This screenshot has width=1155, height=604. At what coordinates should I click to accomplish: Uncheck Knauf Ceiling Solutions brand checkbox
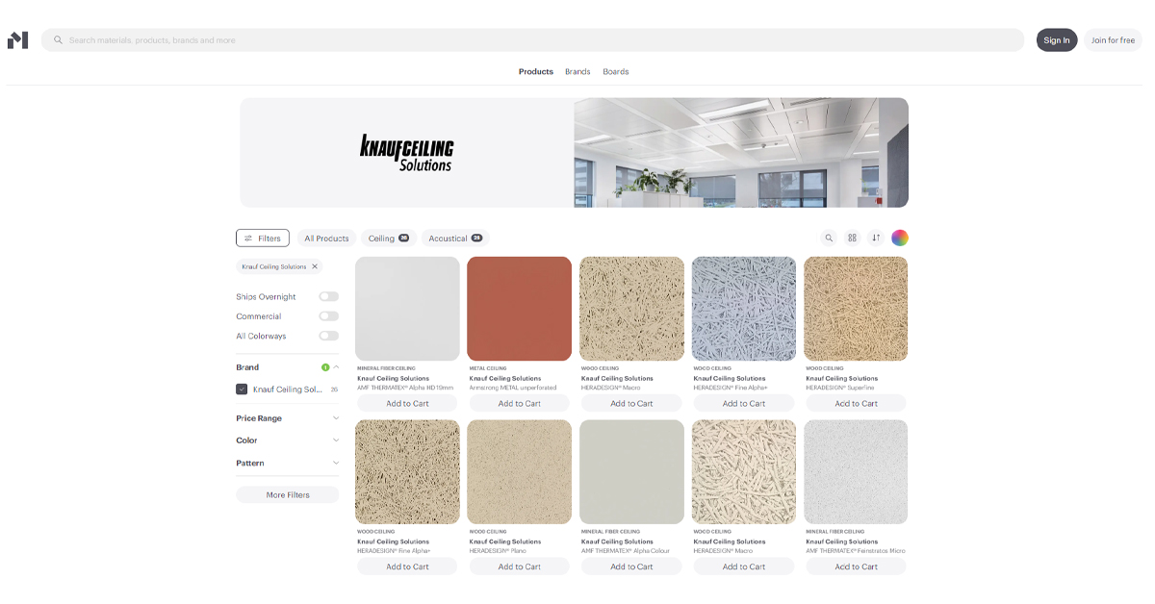click(x=242, y=390)
